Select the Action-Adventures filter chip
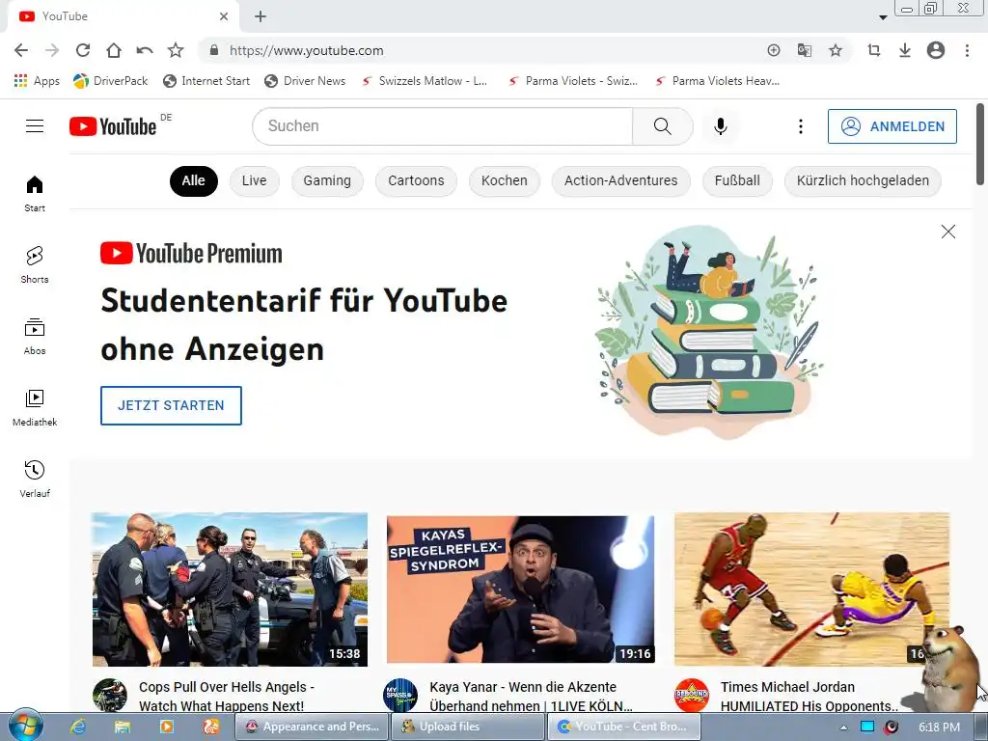The image size is (988, 741). (620, 180)
